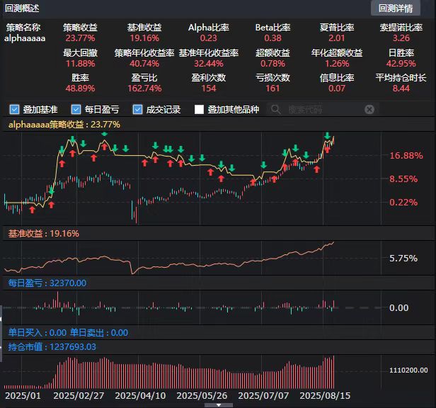Click the 超额收益 value 0.78%
The height and width of the screenshot is (408, 436).
click(x=272, y=64)
